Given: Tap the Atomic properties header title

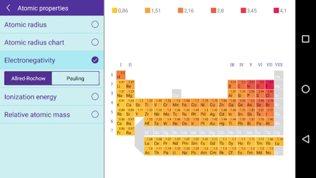Looking at the screenshot, I should tap(43, 8).
